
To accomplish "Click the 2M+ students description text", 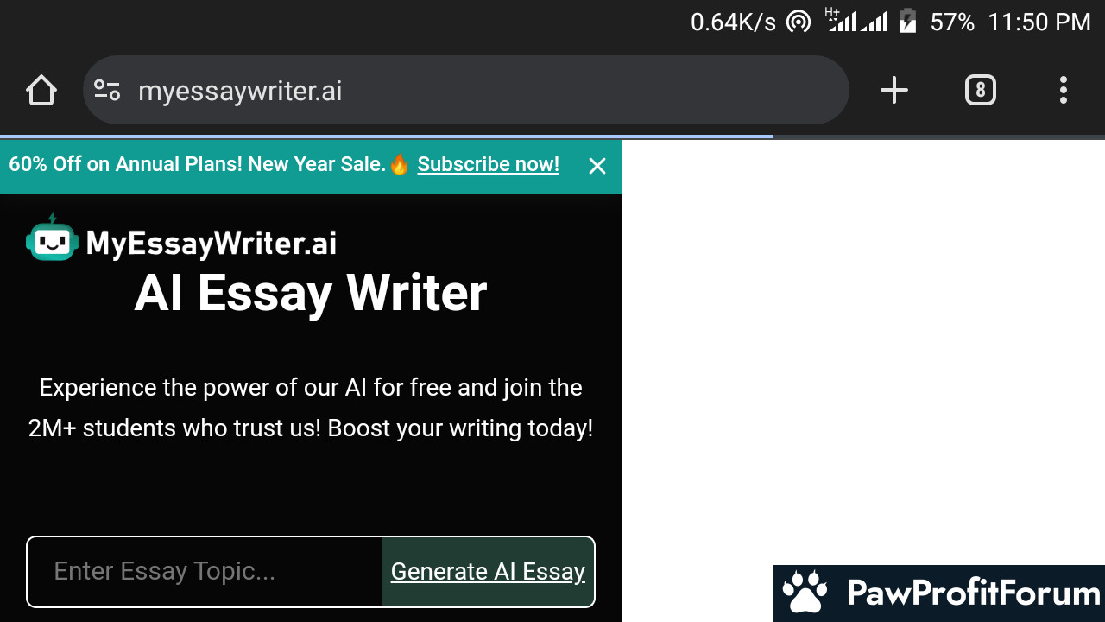I will 311,408.
